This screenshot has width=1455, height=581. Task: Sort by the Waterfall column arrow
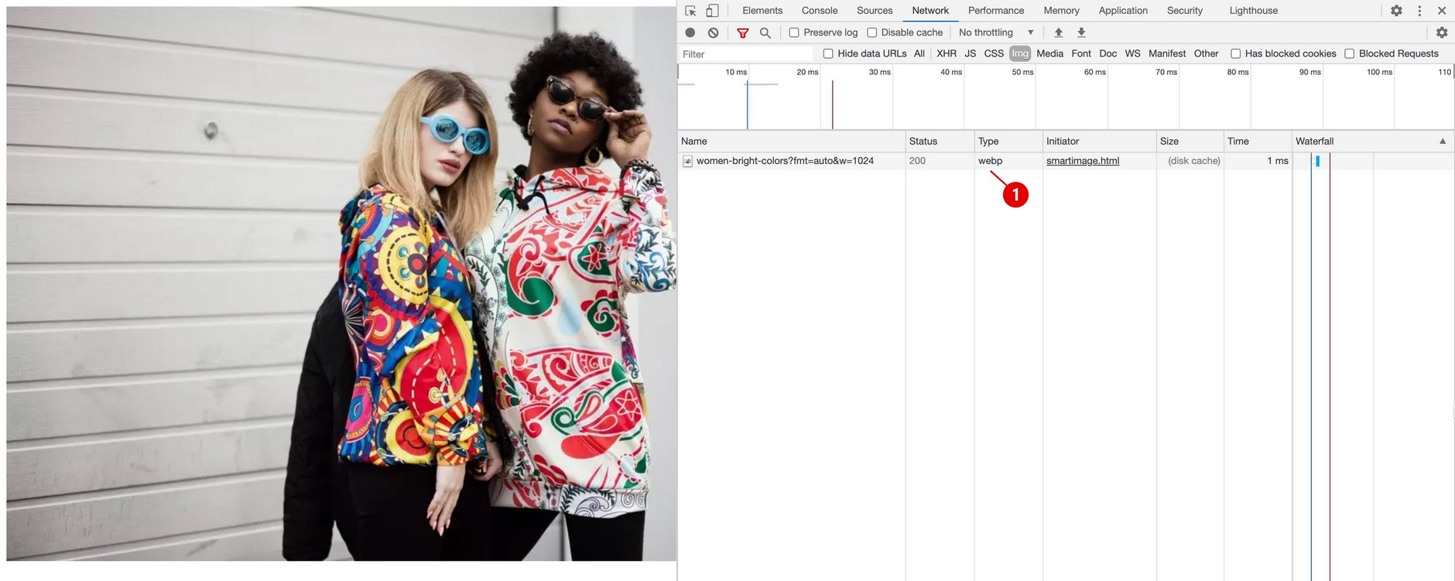1443,141
